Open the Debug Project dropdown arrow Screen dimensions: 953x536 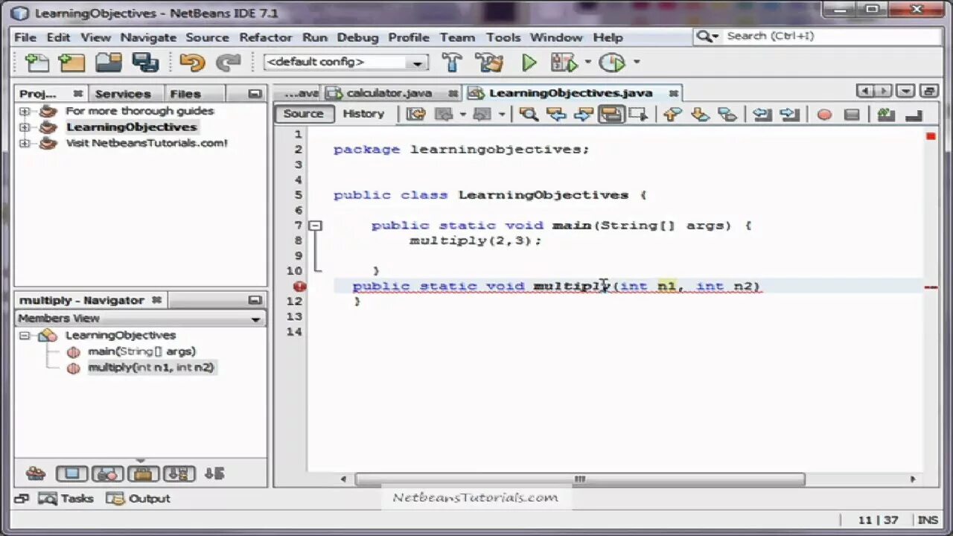tap(587, 63)
